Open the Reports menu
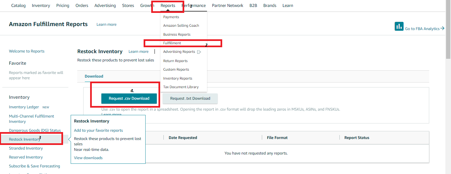The height and width of the screenshot is (174, 451). click(168, 6)
